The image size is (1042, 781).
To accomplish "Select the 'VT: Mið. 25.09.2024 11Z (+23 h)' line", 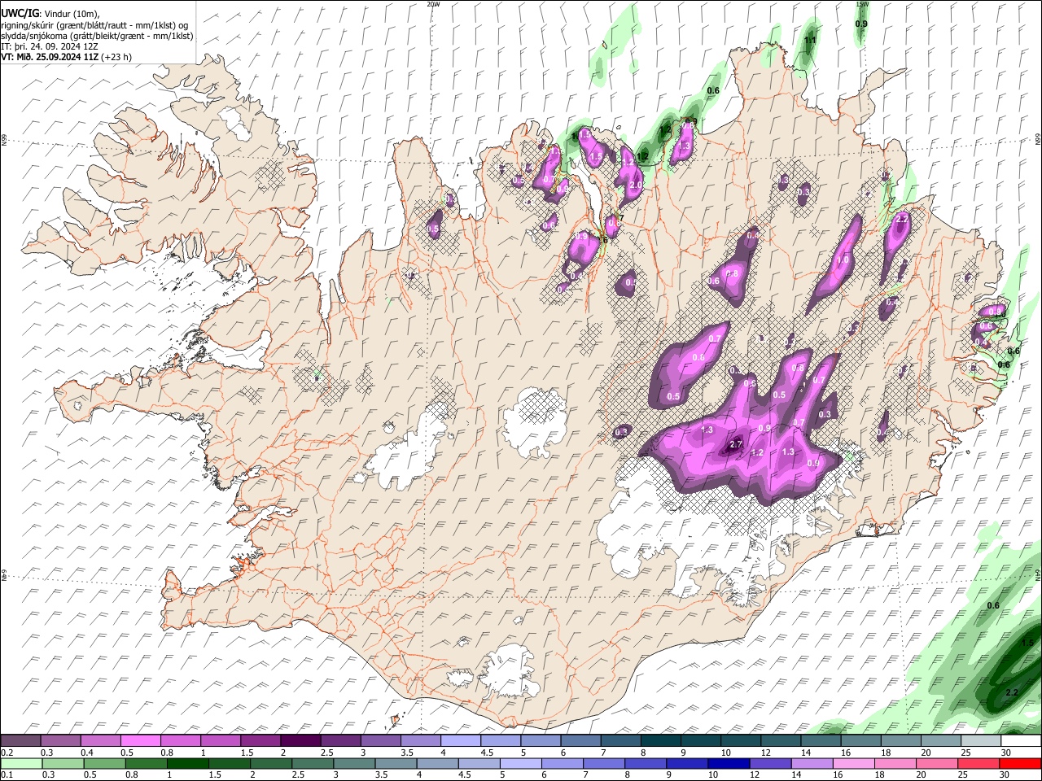I will click(x=67, y=57).
